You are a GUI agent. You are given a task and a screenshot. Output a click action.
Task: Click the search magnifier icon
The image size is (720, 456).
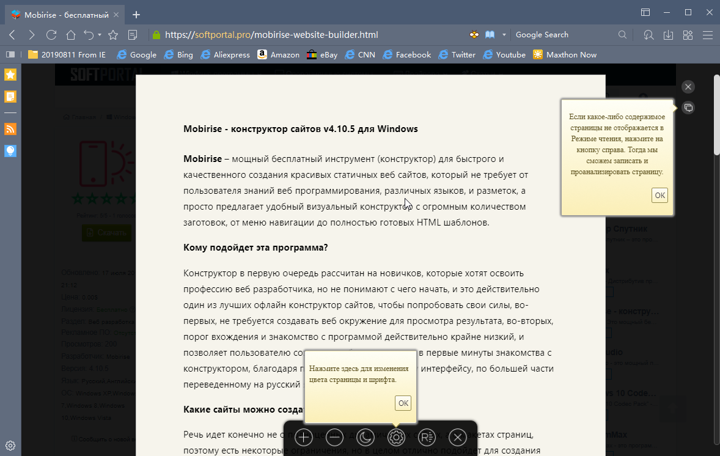point(622,35)
